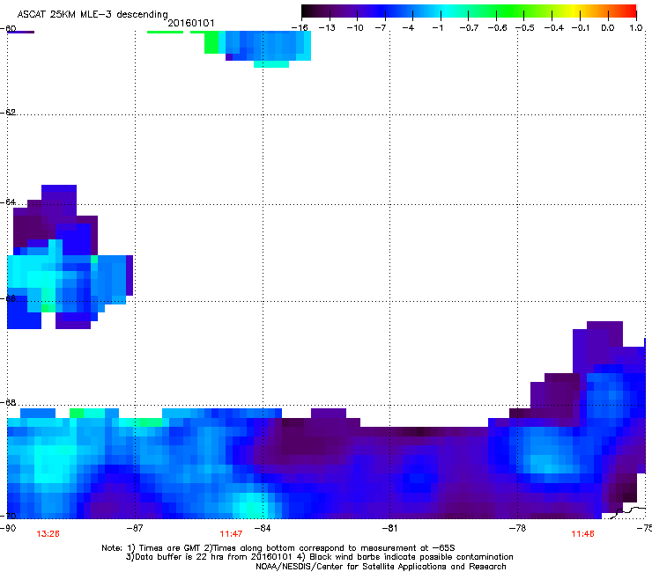
Task: Click the -84 longitude axis label
Action: click(263, 528)
